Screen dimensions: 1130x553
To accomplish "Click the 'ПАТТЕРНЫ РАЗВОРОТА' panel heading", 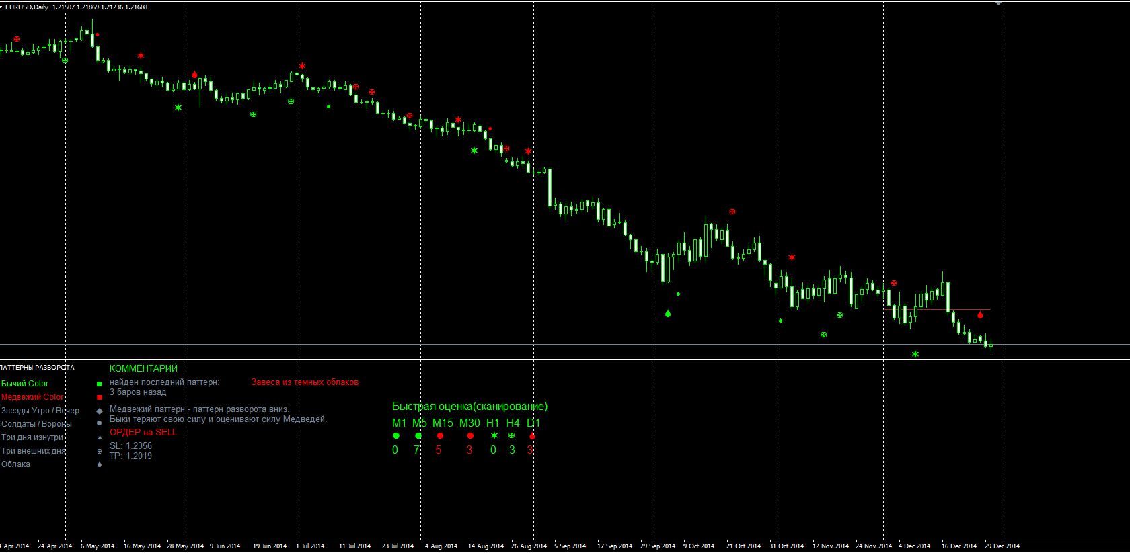I will point(37,368).
